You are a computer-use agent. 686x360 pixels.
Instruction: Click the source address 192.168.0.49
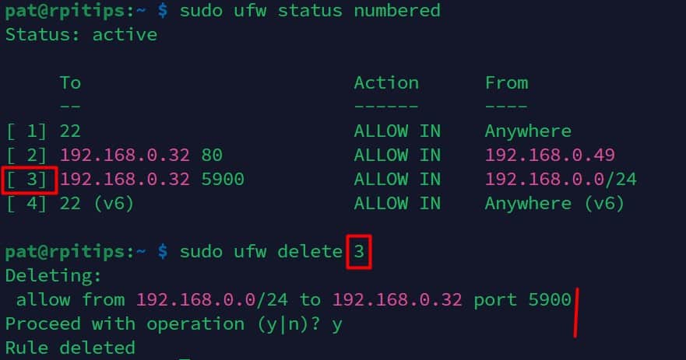(x=551, y=155)
